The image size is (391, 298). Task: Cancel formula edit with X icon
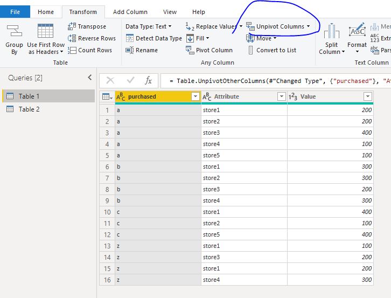pos(110,80)
